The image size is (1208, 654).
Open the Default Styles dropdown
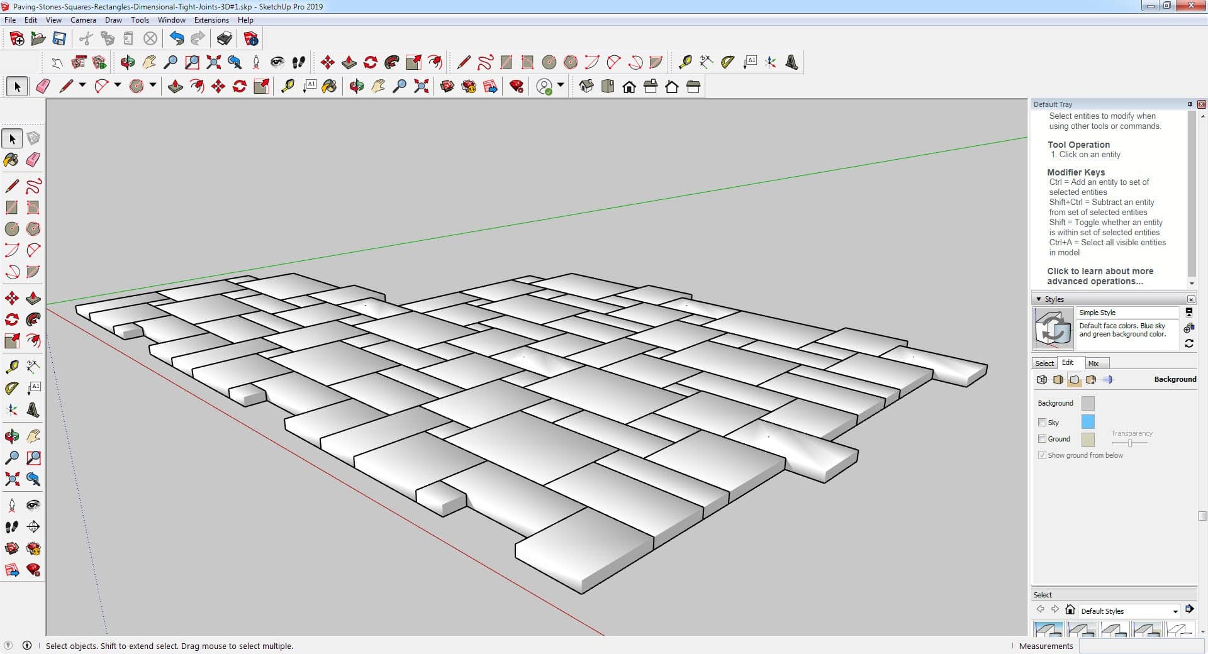pos(1175,611)
